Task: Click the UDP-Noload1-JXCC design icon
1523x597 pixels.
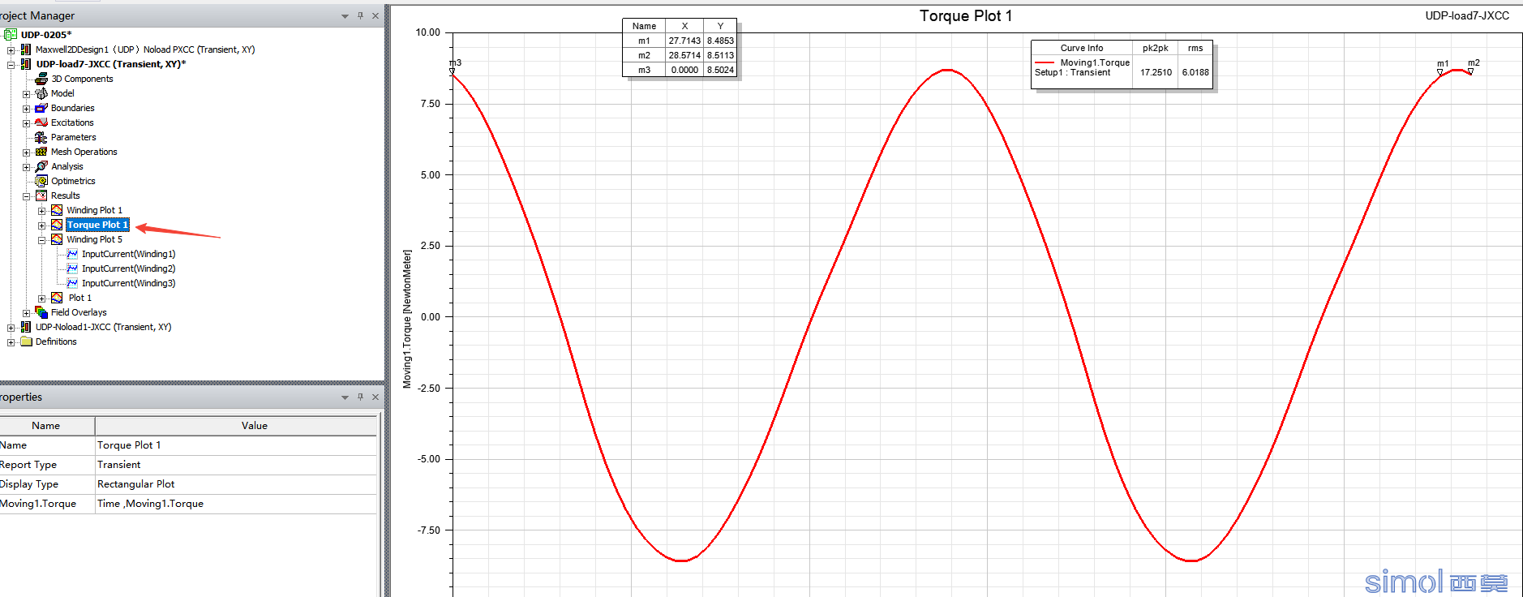Action: pos(26,327)
